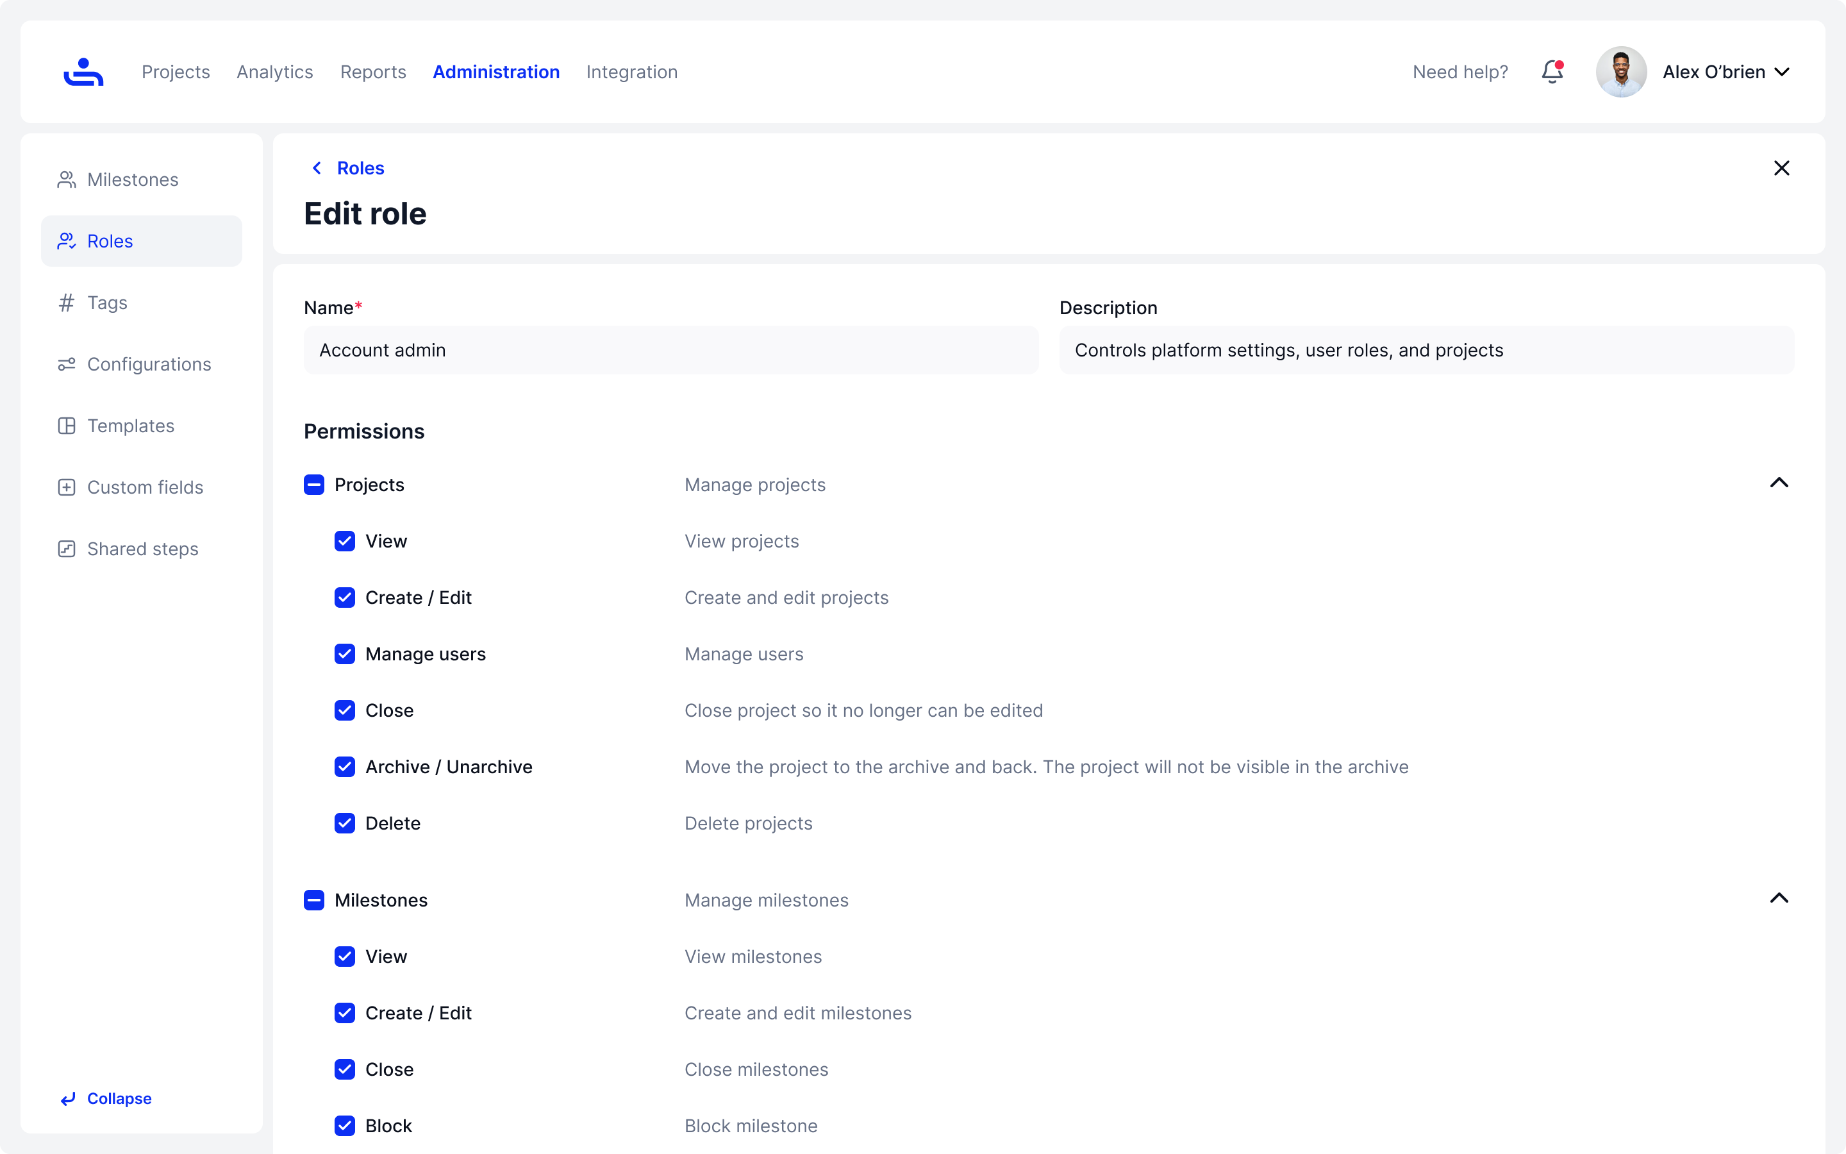Click the Tags hashtag icon
Screen dimensions: 1846x1154
click(67, 303)
